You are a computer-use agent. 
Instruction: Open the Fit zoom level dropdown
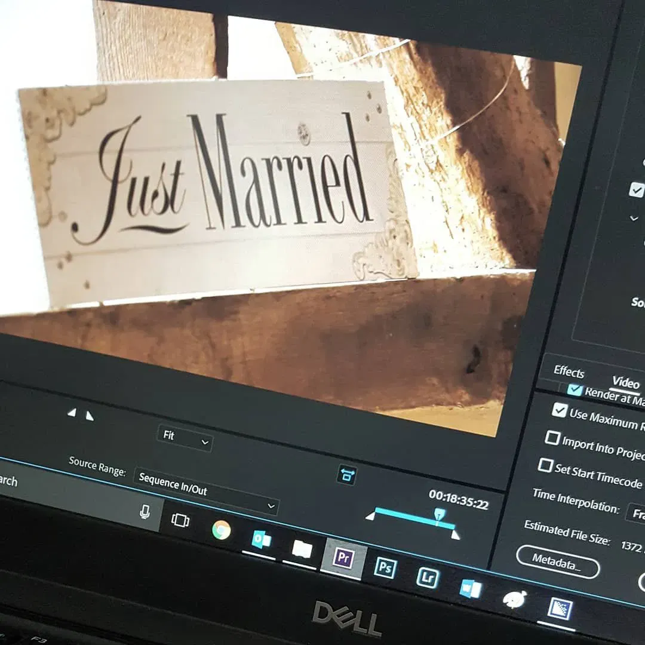pos(185,439)
